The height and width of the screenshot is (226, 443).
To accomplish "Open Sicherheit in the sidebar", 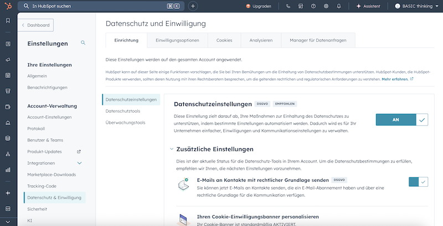I will (x=37, y=209).
